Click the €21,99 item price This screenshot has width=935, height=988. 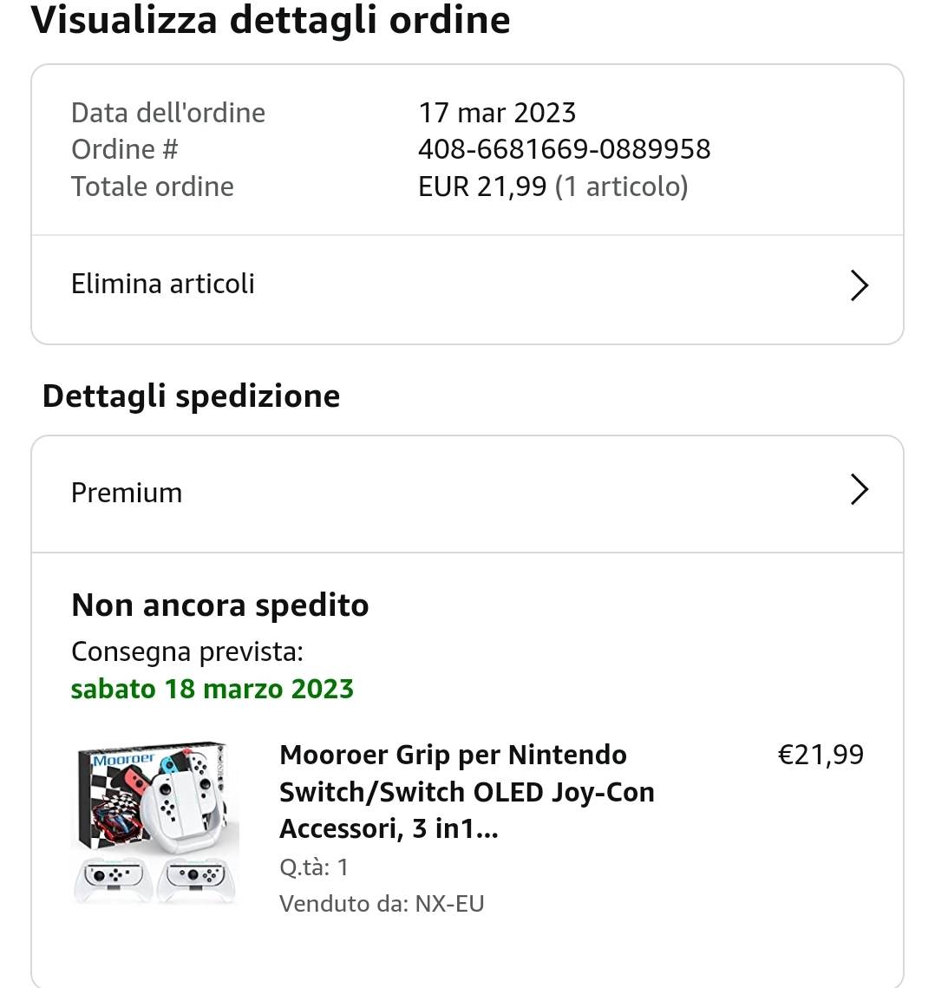pos(821,755)
